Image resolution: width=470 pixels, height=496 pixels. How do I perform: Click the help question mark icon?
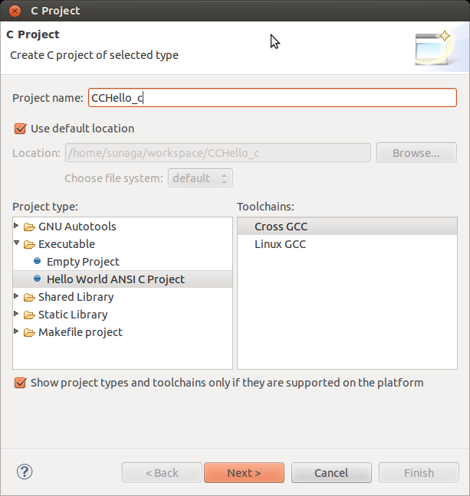click(x=25, y=472)
